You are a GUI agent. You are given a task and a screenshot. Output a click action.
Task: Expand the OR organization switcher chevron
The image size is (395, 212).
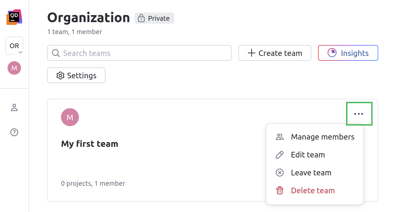pos(20,52)
